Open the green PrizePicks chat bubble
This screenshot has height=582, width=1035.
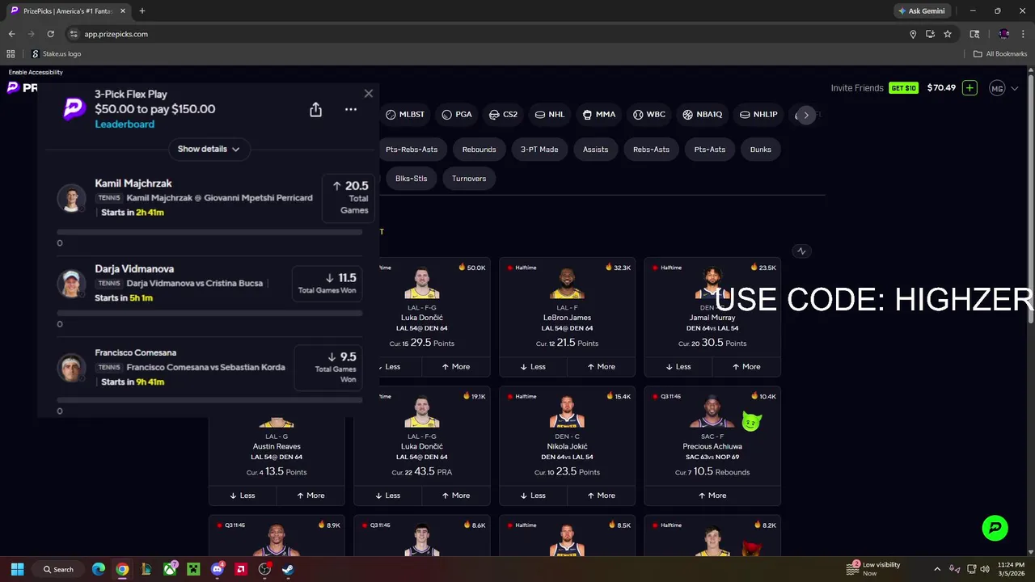995,528
